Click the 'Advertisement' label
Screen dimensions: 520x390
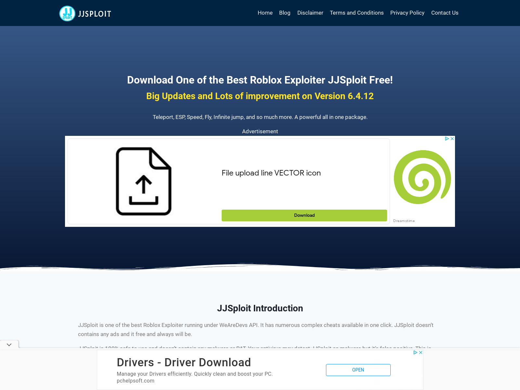point(260,131)
